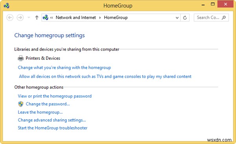Choose Leave the homegroup
The height and width of the screenshot is (144, 236).
coord(40,112)
